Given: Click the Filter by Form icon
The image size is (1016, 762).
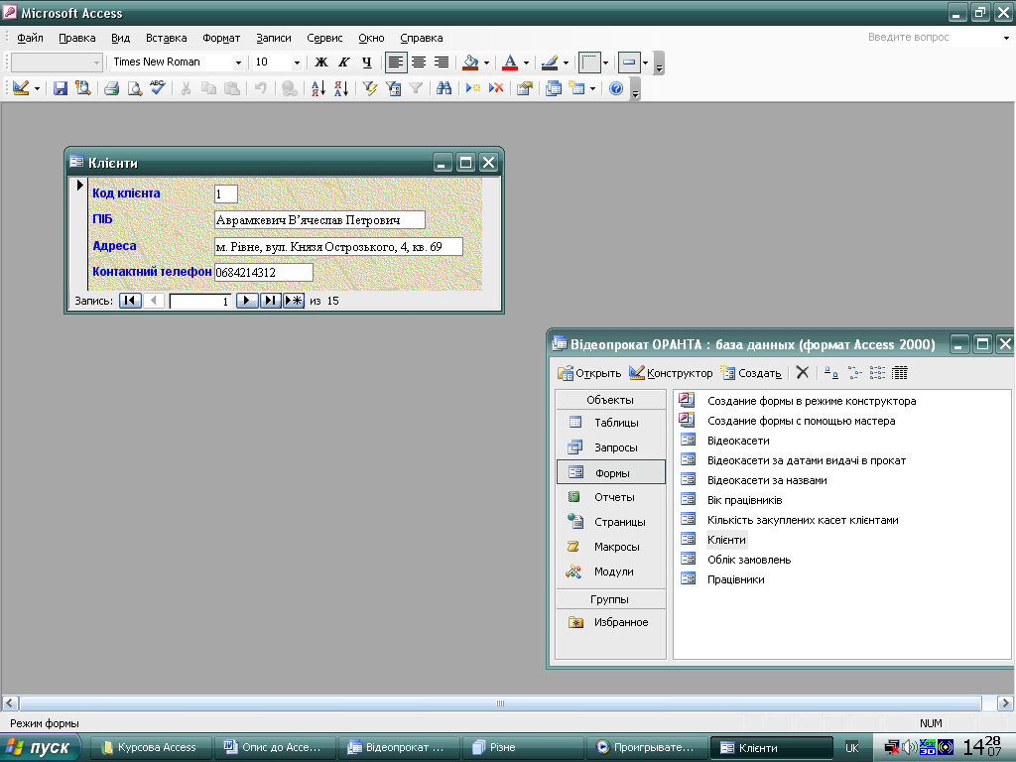Looking at the screenshot, I should click(x=393, y=88).
